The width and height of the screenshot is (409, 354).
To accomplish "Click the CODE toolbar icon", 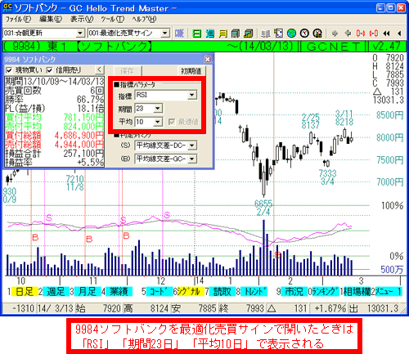I will coord(179,34).
